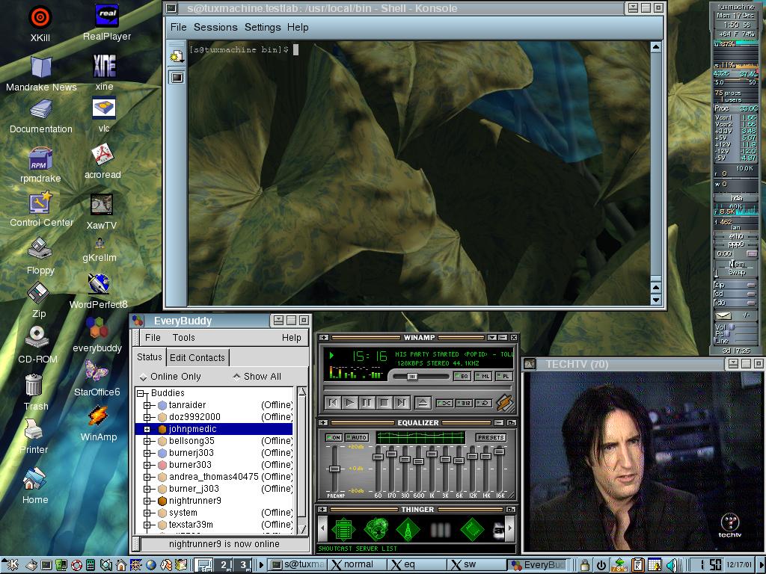Collapse the Buddies tree group
This screenshot has width=766, height=574.
(141, 393)
